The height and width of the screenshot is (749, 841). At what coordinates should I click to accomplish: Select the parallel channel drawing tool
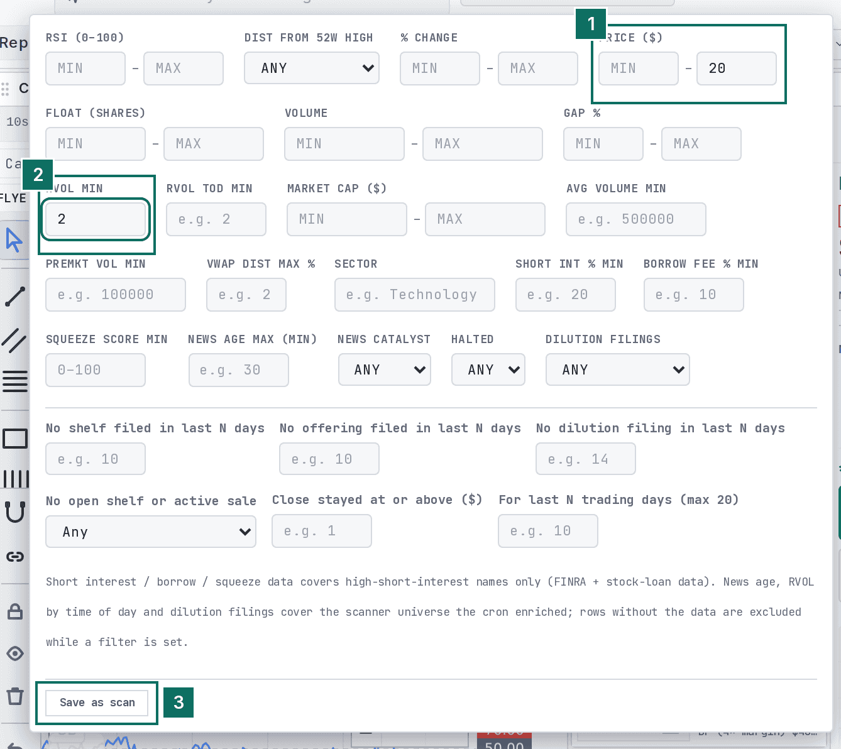coord(14,340)
